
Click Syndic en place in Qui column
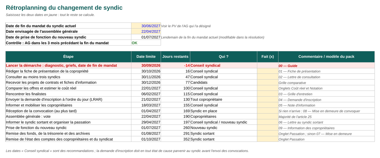point(224,111)
